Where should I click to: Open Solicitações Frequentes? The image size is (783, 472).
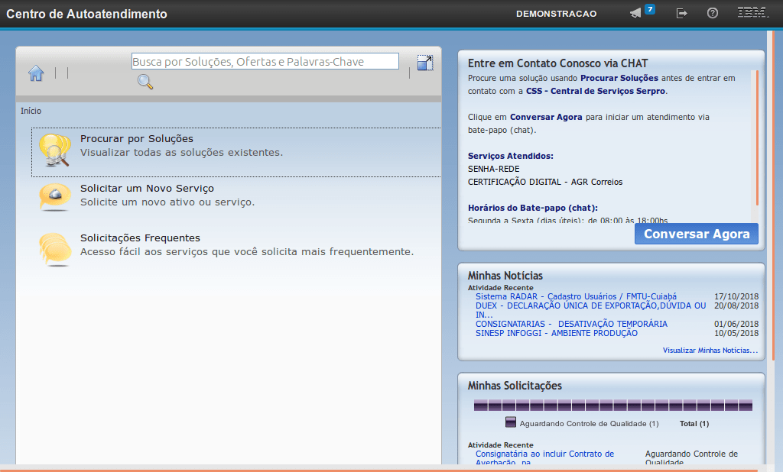(x=141, y=238)
